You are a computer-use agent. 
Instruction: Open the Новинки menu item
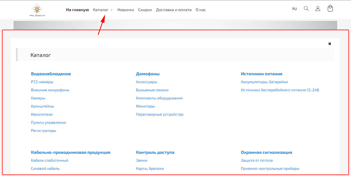tap(126, 10)
